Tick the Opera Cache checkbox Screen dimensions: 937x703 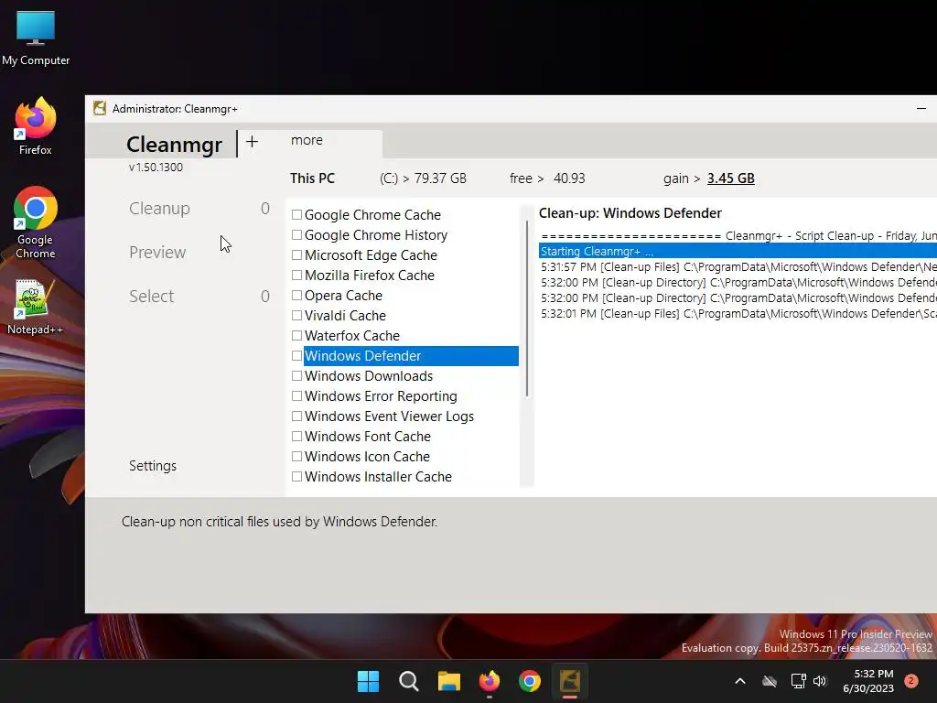296,296
